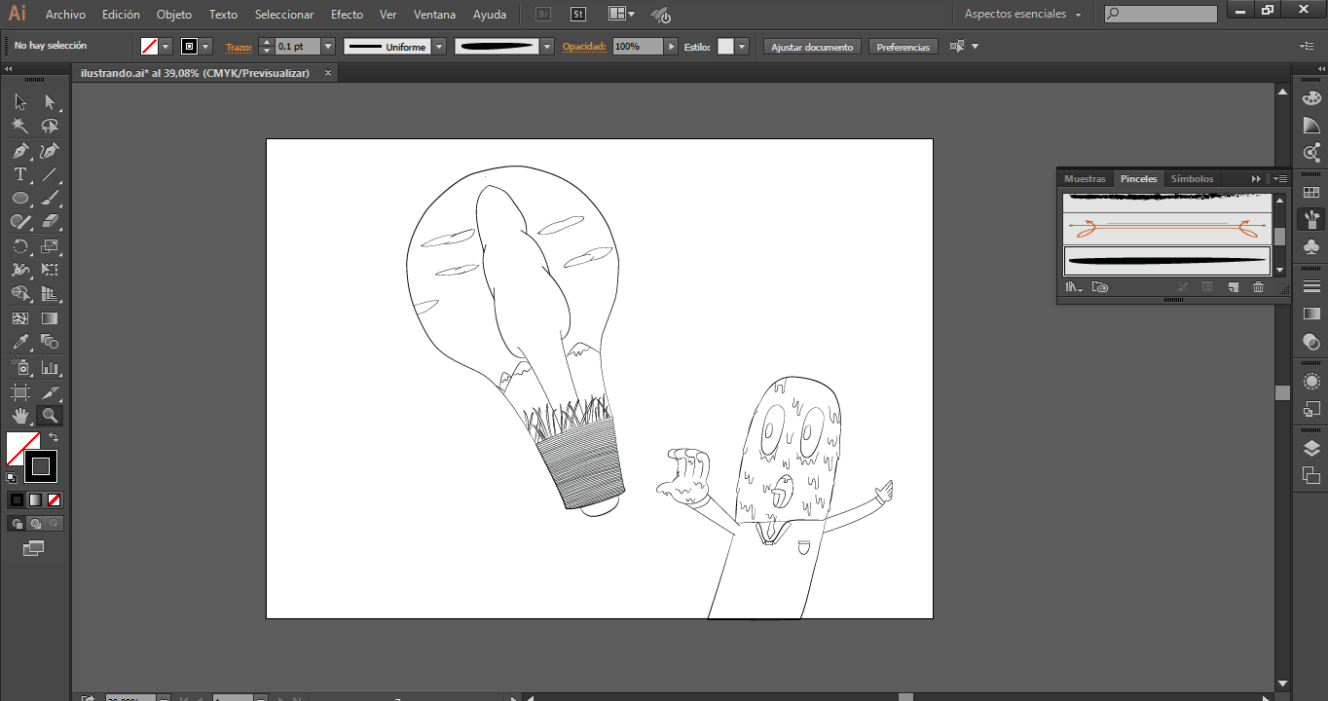This screenshot has width=1328, height=701.
Task: Expand the Uniforme width profile dropdown
Action: (439, 47)
